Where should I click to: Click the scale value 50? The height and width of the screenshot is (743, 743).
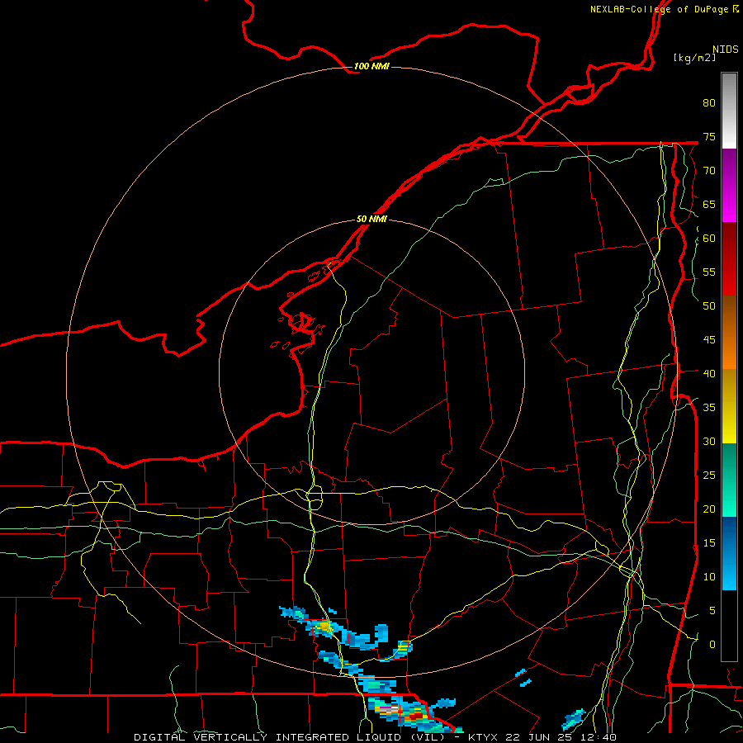709,306
